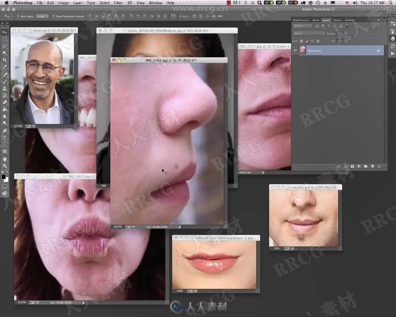Image resolution: width=396 pixels, height=317 pixels.
Task: Open the Normal blend mode dropdown
Action: [x=309, y=33]
